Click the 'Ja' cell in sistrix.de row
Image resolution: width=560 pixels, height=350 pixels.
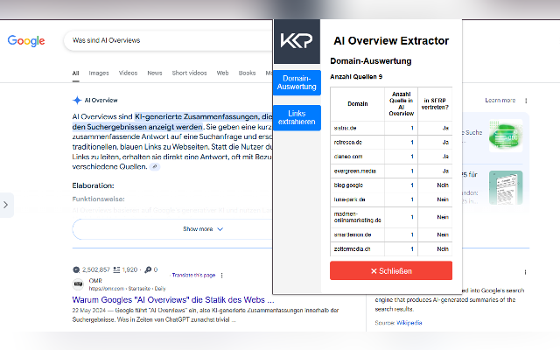(435, 128)
